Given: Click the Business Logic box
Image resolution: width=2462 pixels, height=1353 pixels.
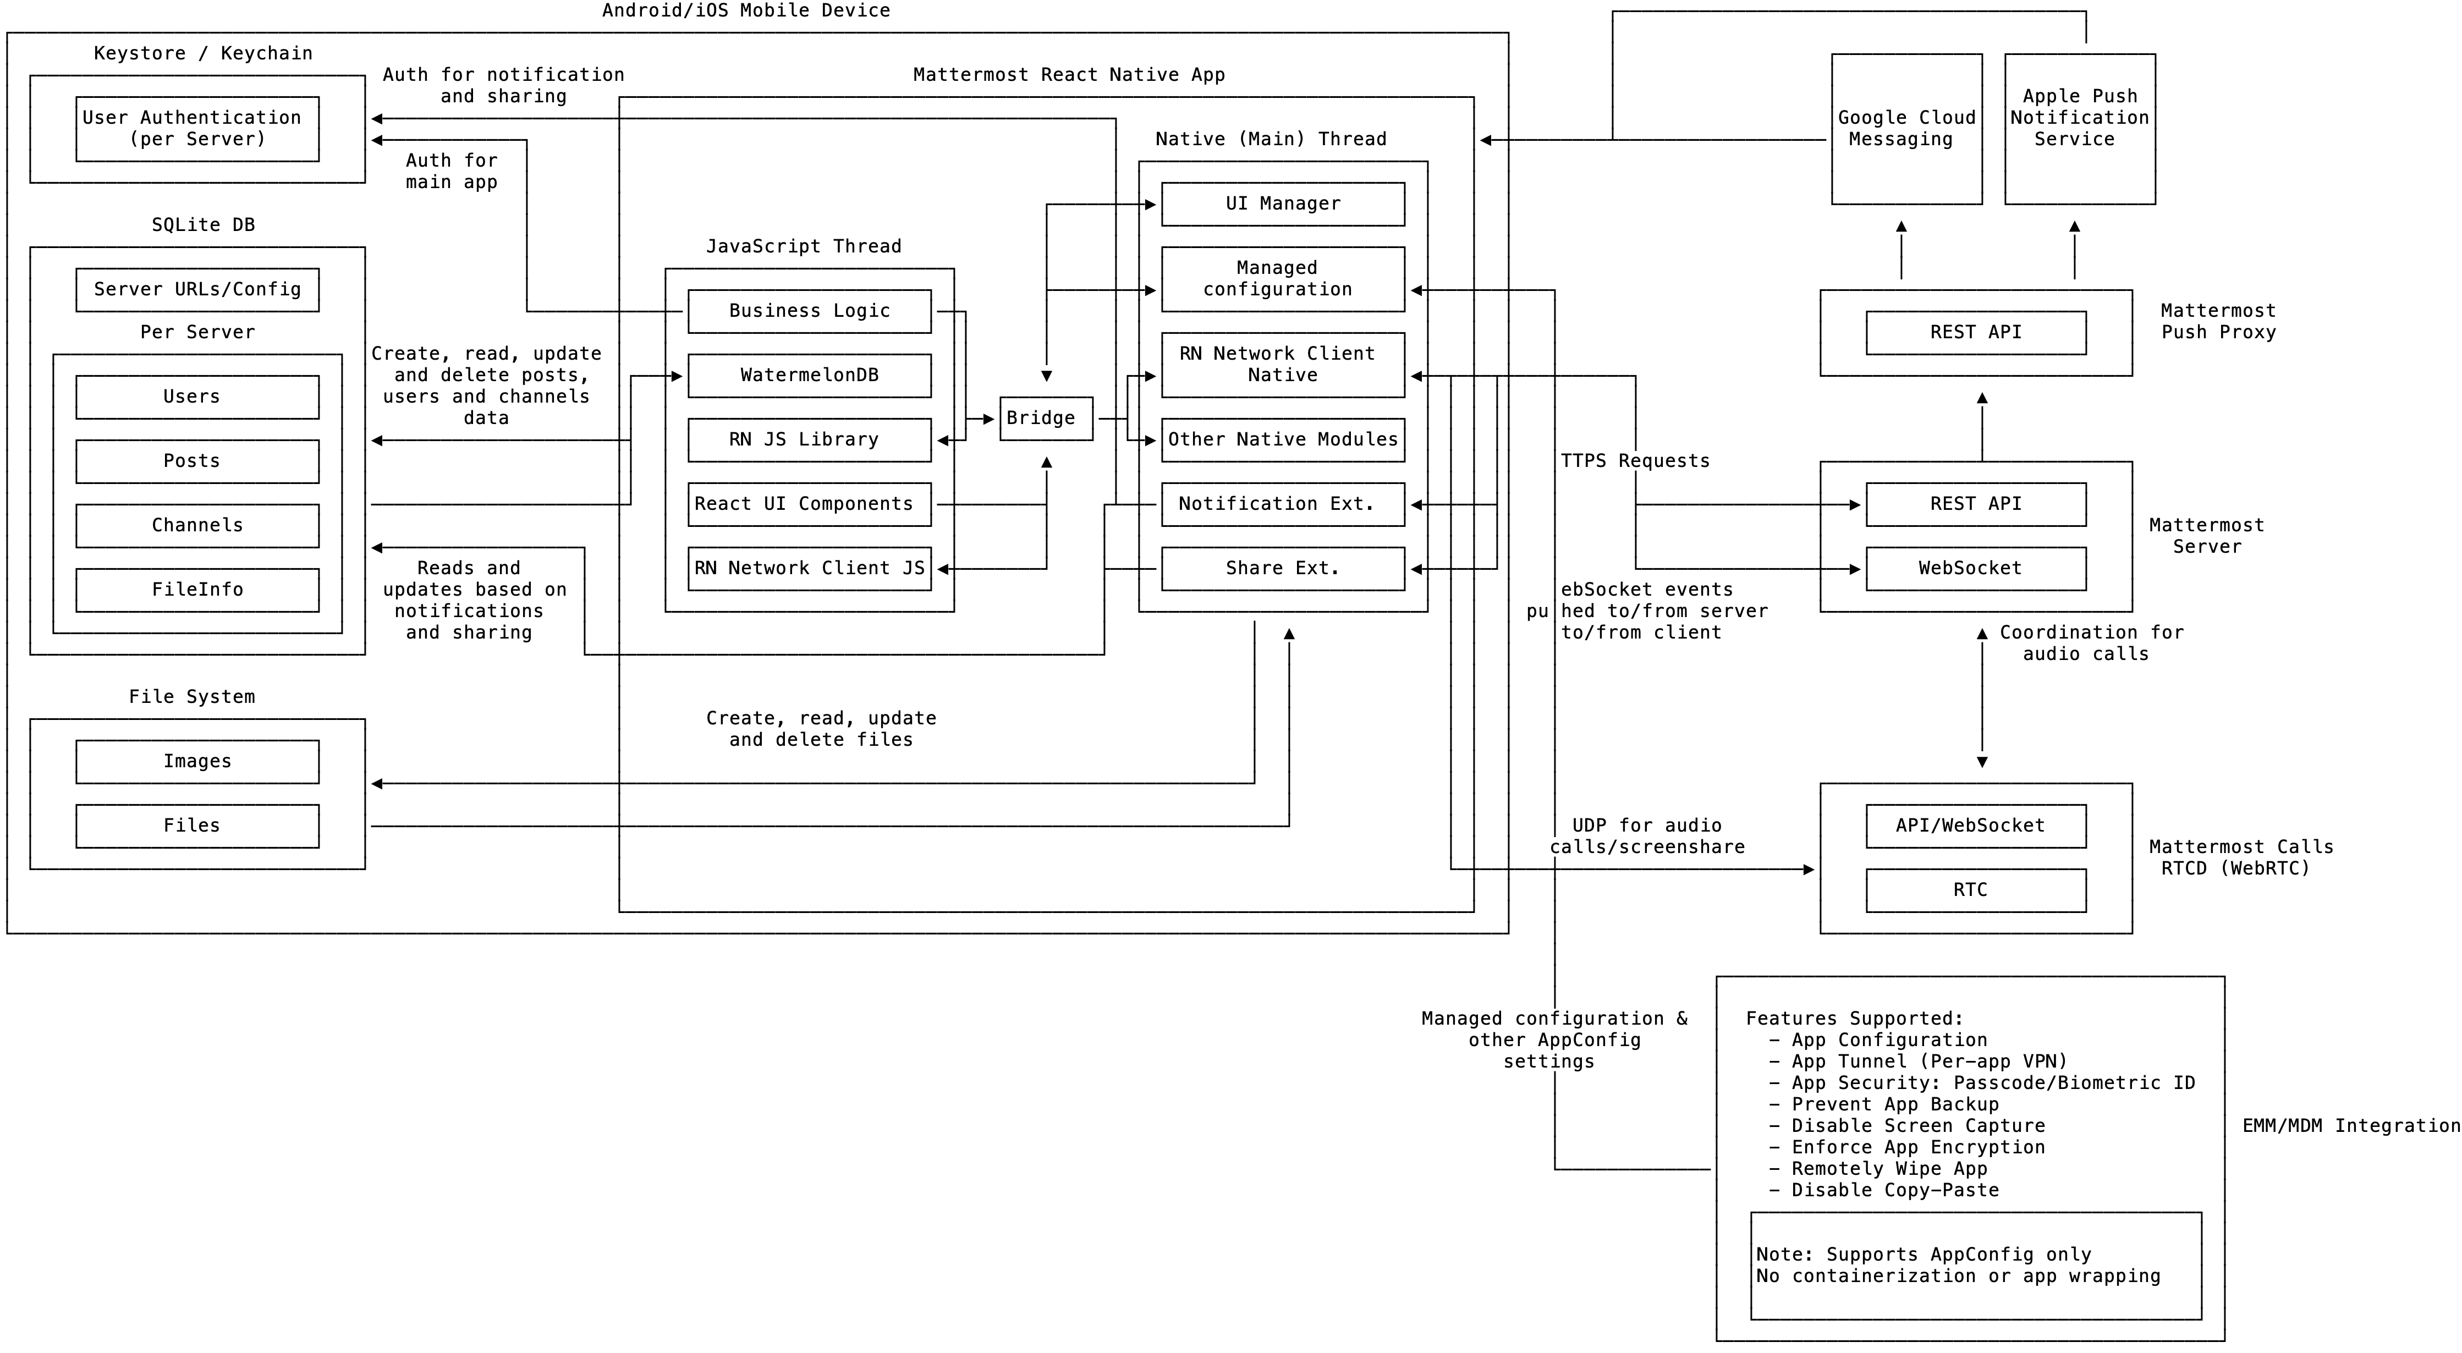Looking at the screenshot, I should point(810,311).
